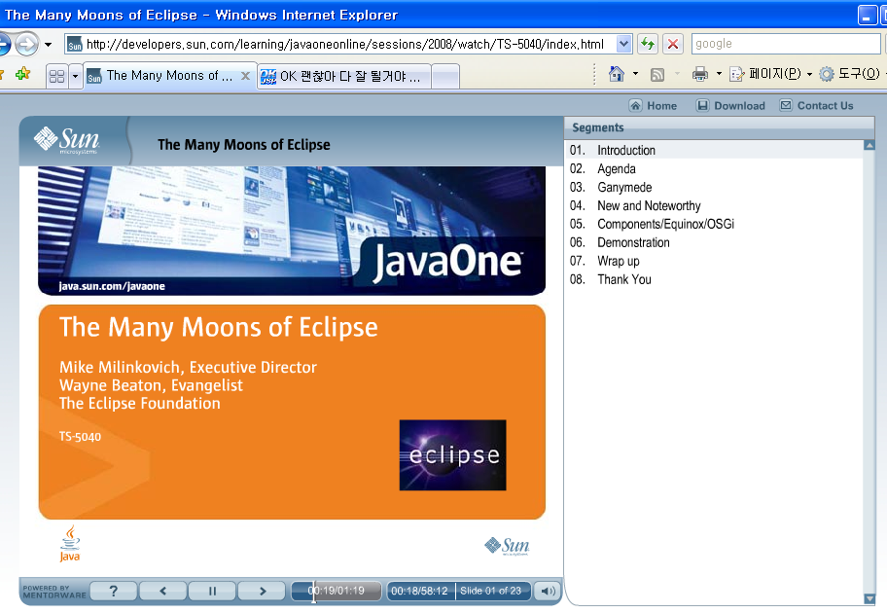The height and width of the screenshot is (613, 887).
Task: Open the tab list dropdown arrow
Action: pos(75,76)
